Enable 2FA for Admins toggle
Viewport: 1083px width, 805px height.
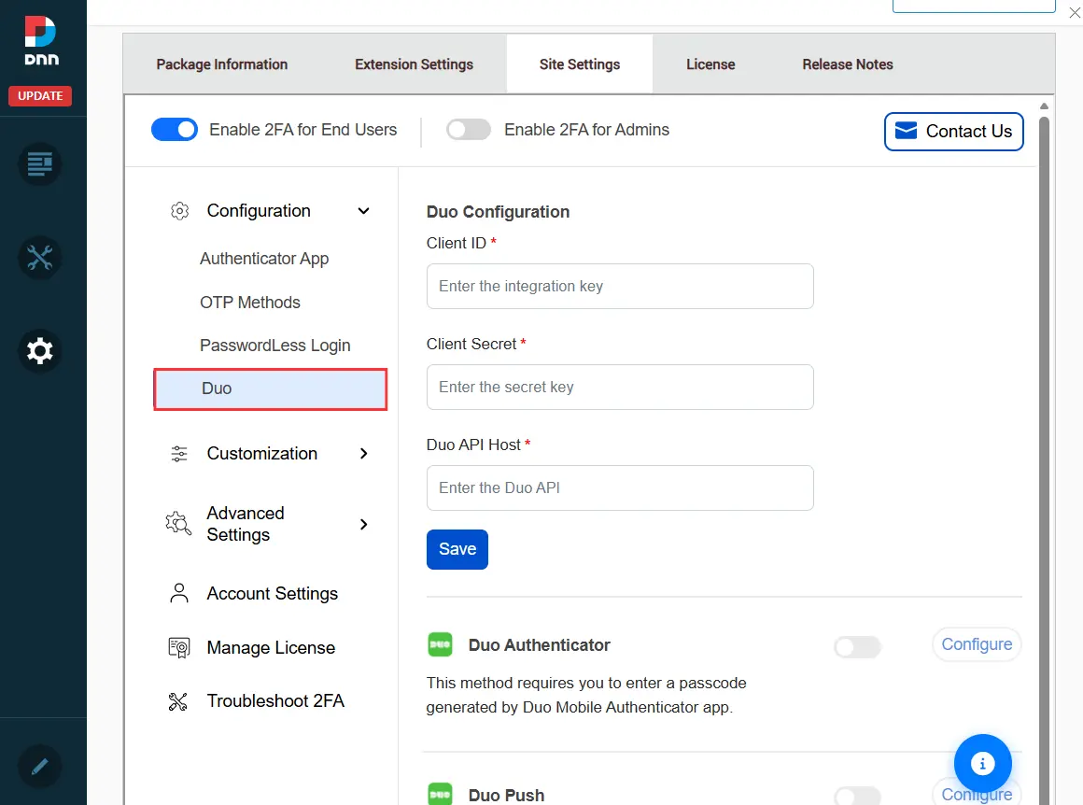click(x=469, y=129)
